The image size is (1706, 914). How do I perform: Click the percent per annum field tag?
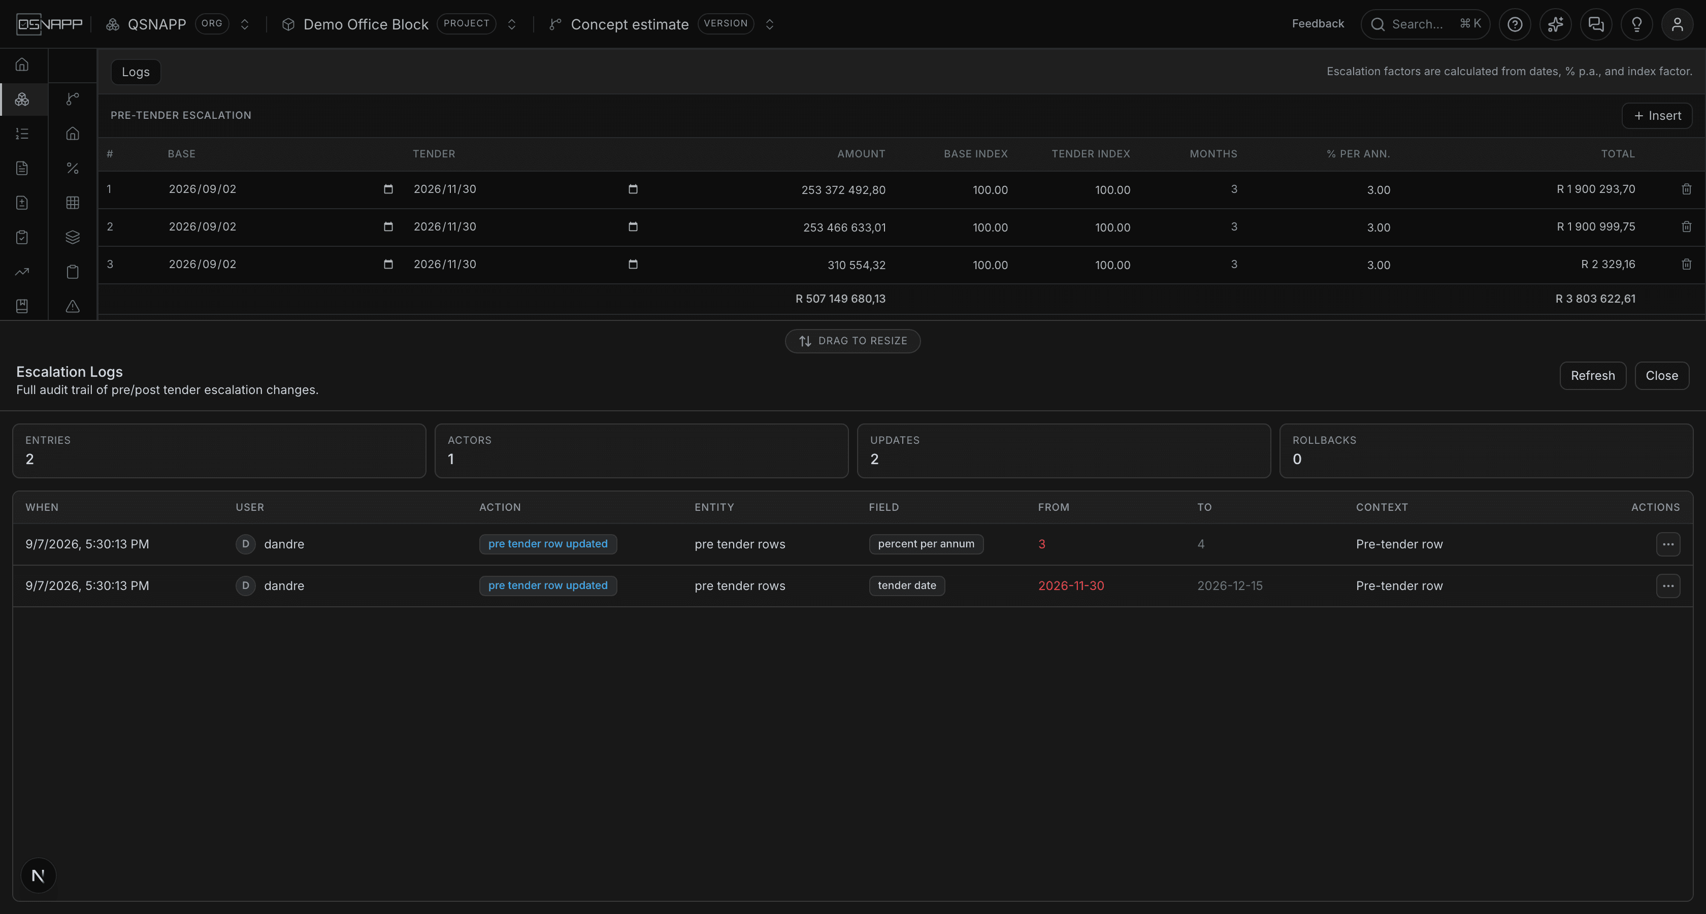coord(926,544)
